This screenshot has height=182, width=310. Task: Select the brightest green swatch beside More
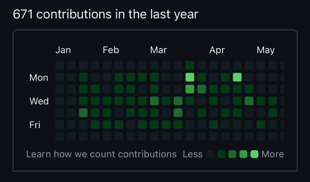[255, 154]
